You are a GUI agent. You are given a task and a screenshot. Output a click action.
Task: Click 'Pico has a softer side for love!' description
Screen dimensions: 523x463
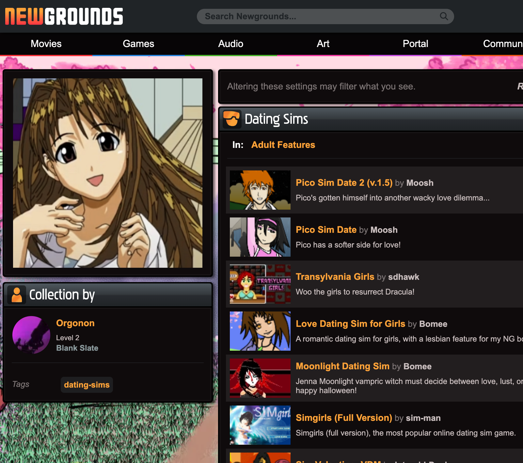pos(348,245)
